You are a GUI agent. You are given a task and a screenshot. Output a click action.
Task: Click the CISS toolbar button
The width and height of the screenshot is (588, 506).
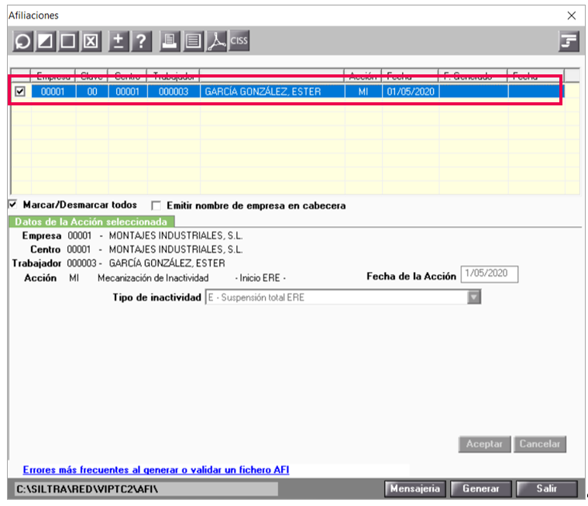point(239,40)
